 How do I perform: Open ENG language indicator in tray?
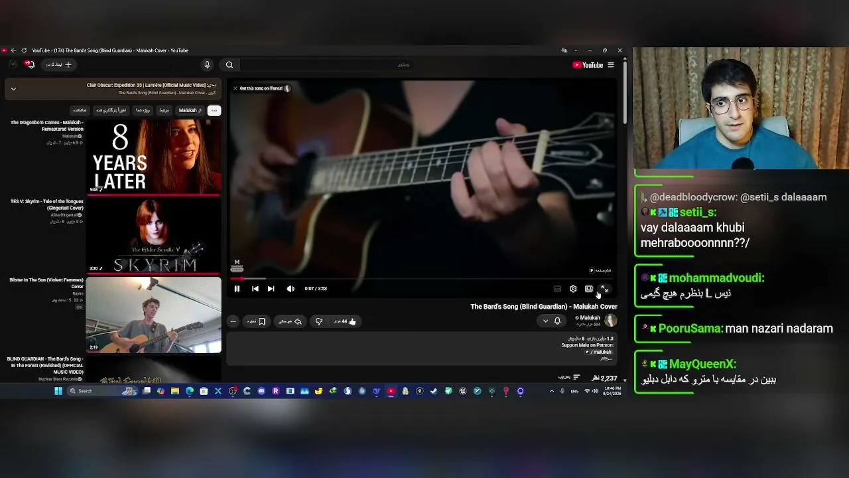pos(574,391)
